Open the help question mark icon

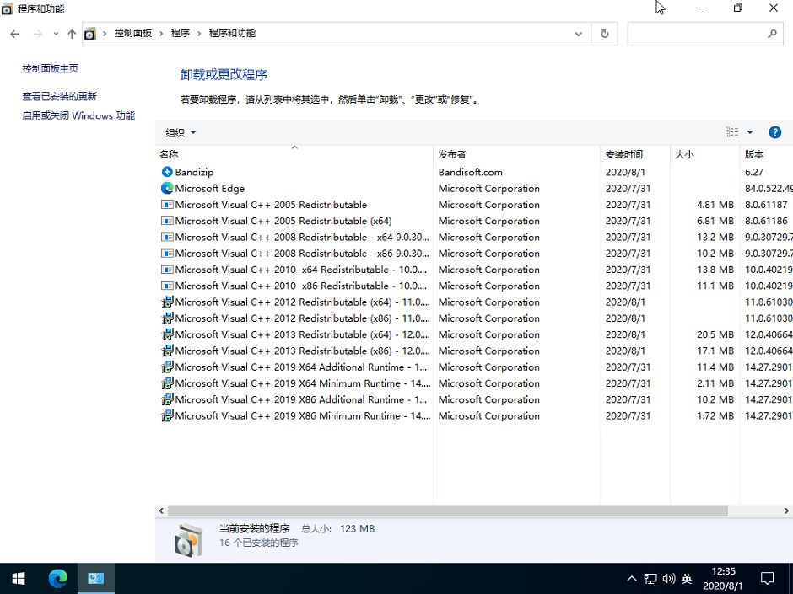coord(774,132)
